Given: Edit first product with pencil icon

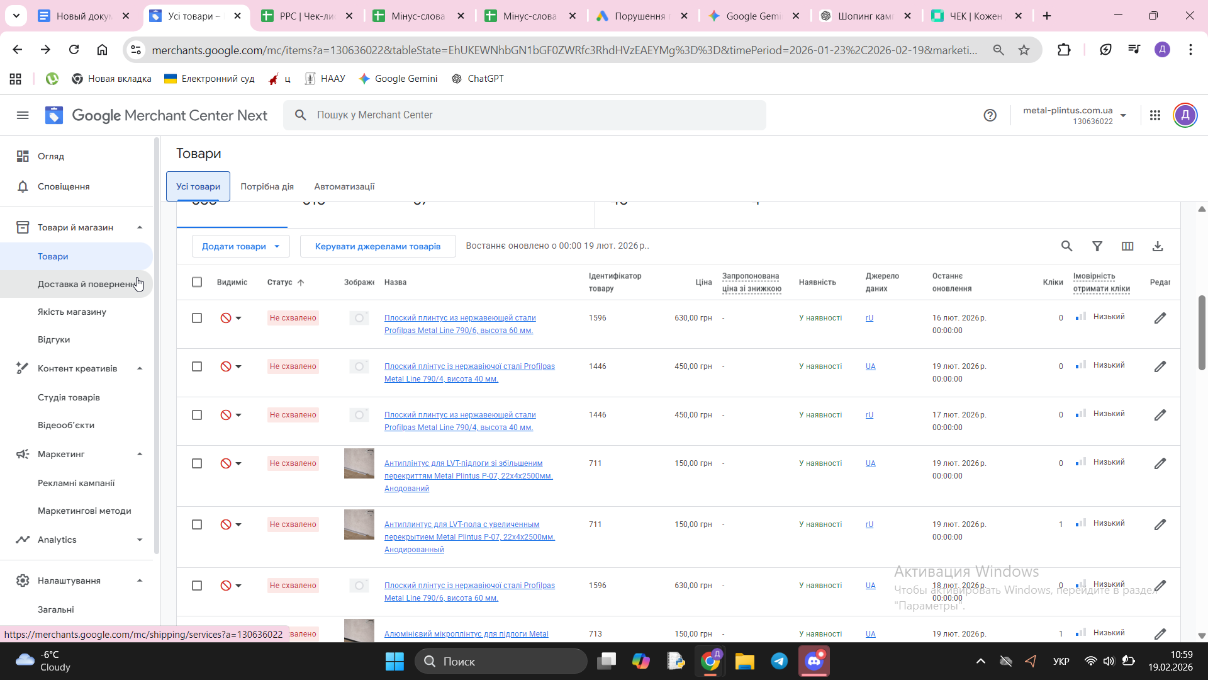Looking at the screenshot, I should click(x=1160, y=319).
